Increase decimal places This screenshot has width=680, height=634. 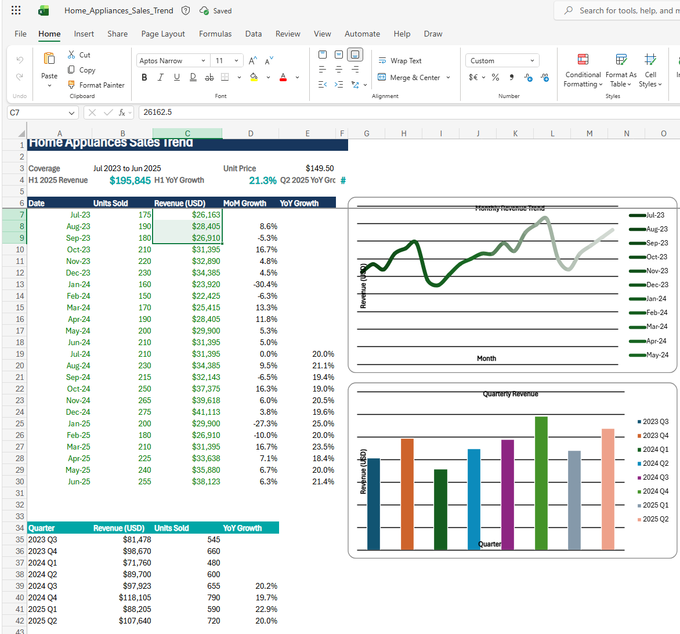point(528,78)
